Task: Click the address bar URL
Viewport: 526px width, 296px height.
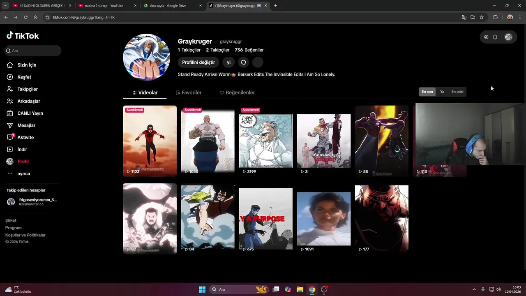Action: pyautogui.click(x=84, y=17)
